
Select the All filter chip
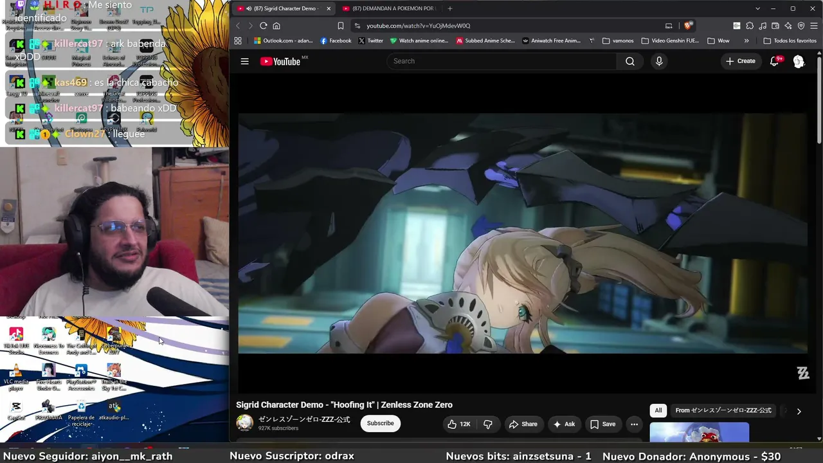point(658,410)
